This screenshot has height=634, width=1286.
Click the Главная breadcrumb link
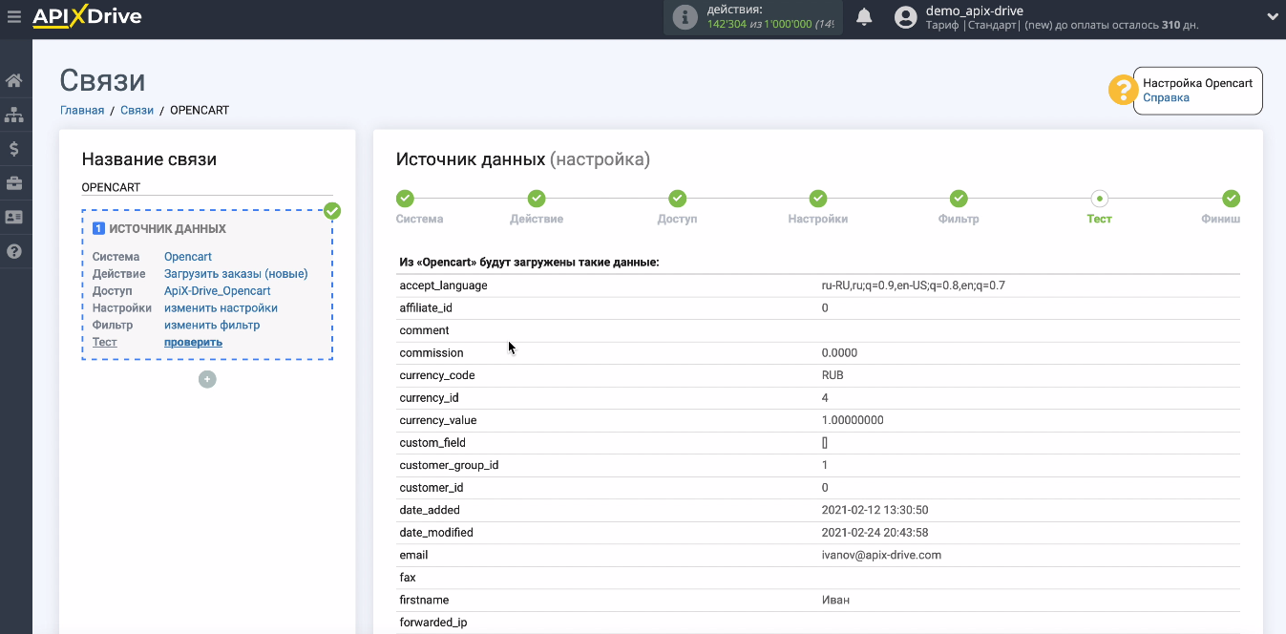[x=82, y=110]
